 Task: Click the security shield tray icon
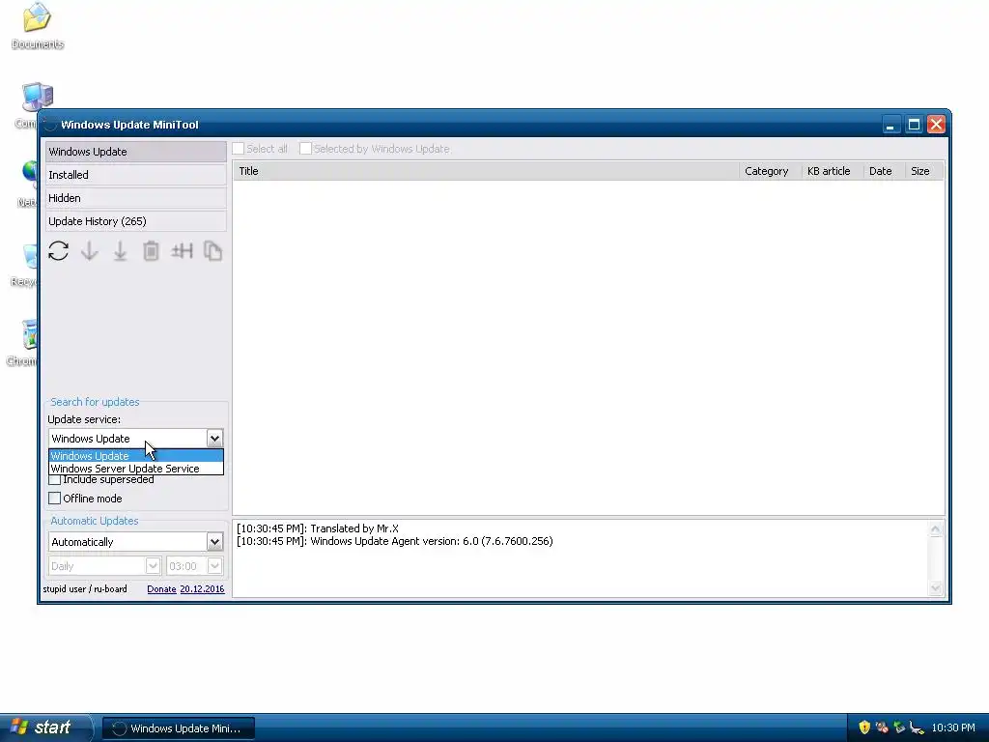[x=864, y=728]
